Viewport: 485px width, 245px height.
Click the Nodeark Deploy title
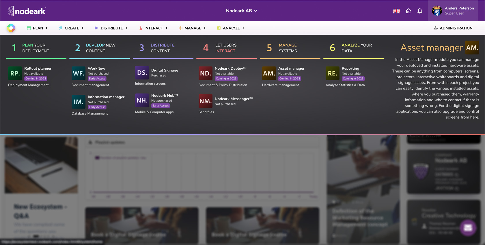[231, 68]
